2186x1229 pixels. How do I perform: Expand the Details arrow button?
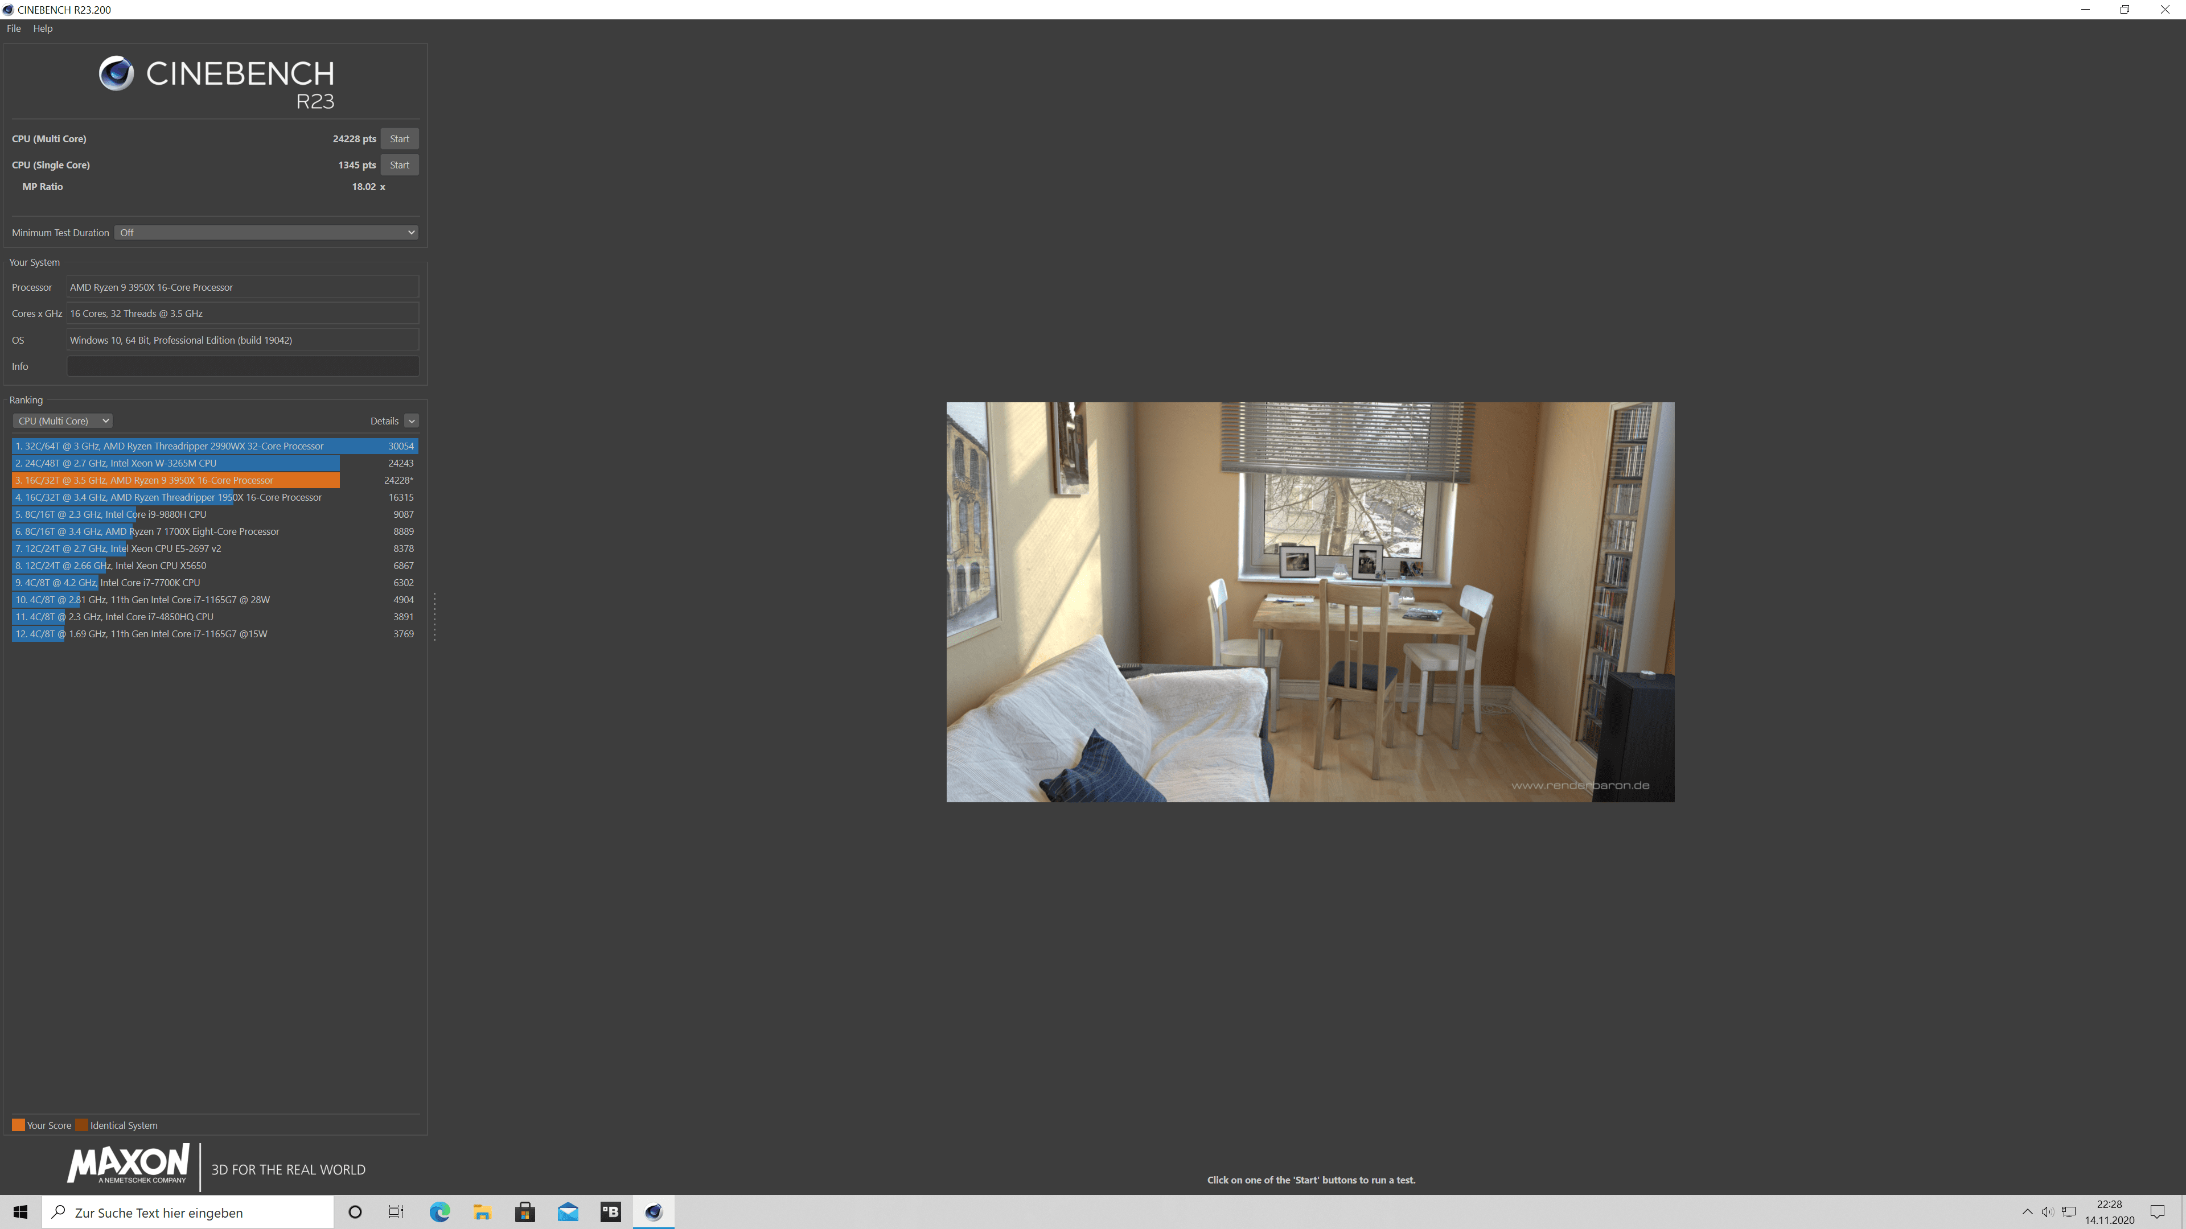[412, 420]
